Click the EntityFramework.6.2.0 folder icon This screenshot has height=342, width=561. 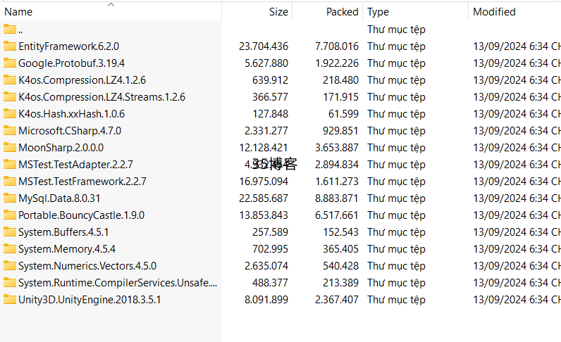coord(10,46)
